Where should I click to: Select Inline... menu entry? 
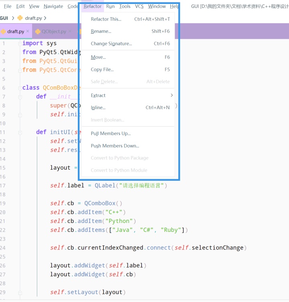pos(128,107)
